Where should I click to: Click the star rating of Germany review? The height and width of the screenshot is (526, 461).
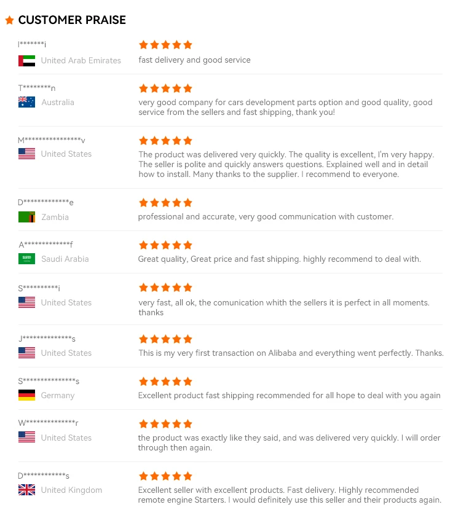[165, 382]
